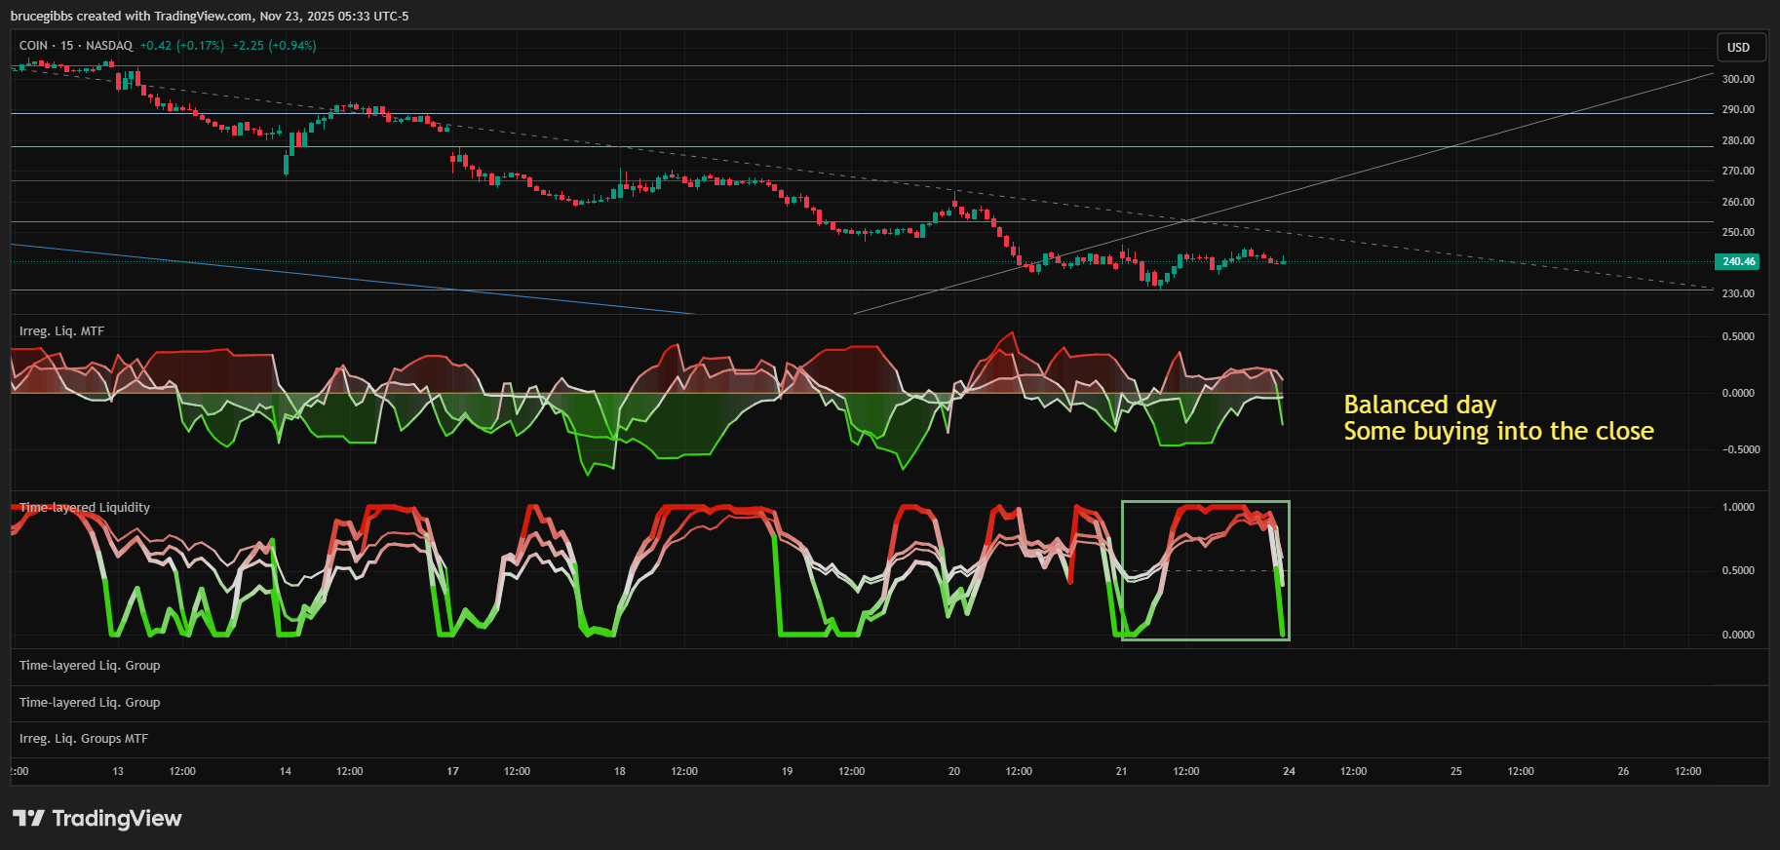Click the COIN symbol name in legend

click(33, 46)
